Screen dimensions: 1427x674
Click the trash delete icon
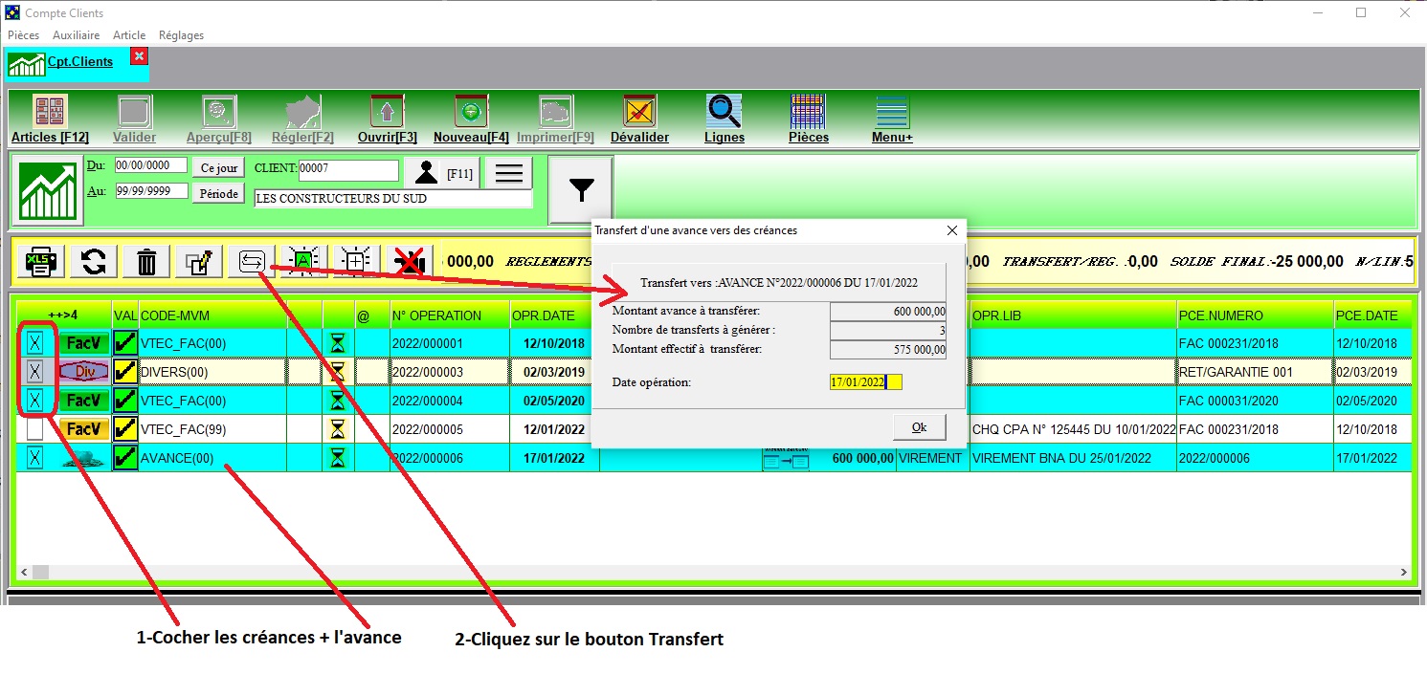(146, 261)
